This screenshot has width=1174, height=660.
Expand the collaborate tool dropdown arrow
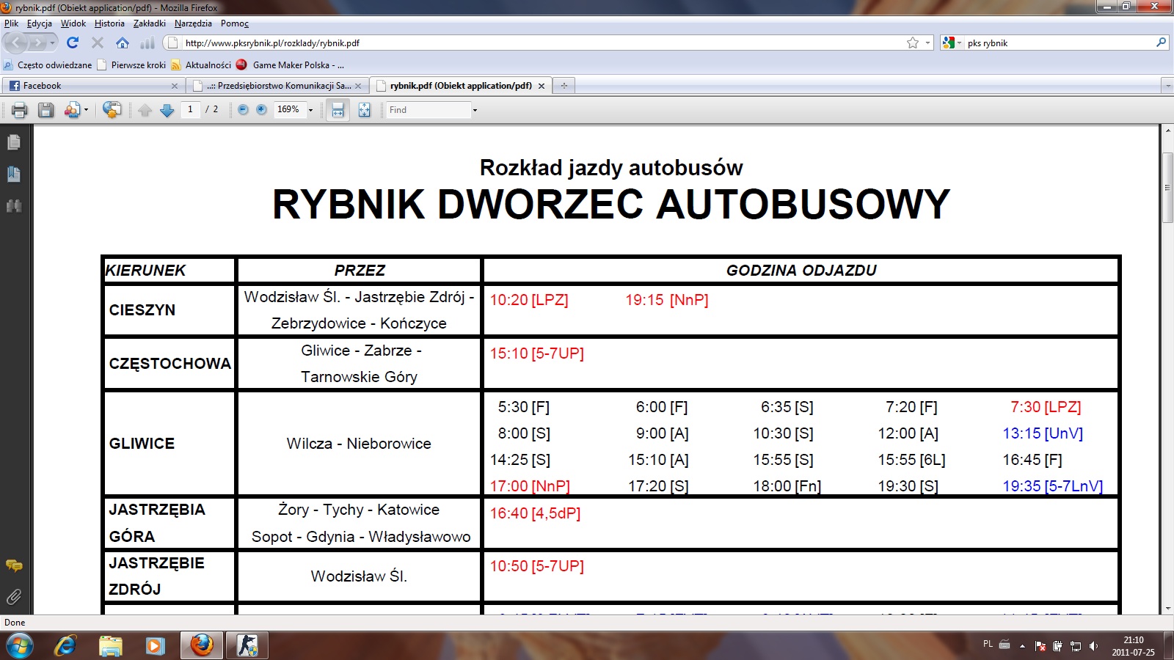87,110
